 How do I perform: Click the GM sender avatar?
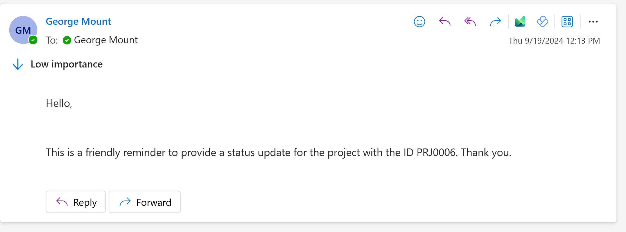tap(23, 30)
